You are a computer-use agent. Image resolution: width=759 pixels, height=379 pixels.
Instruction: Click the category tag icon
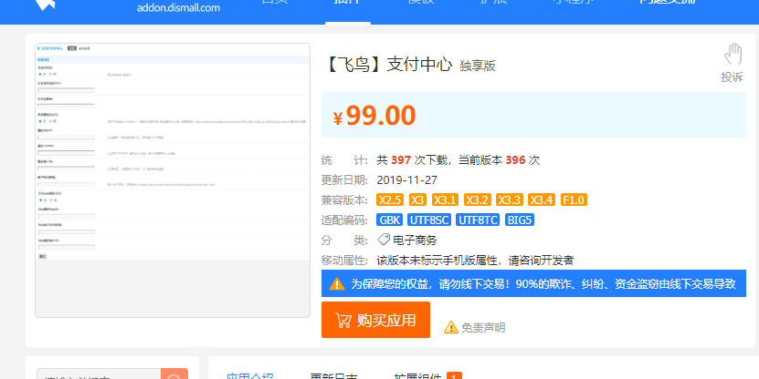click(385, 241)
